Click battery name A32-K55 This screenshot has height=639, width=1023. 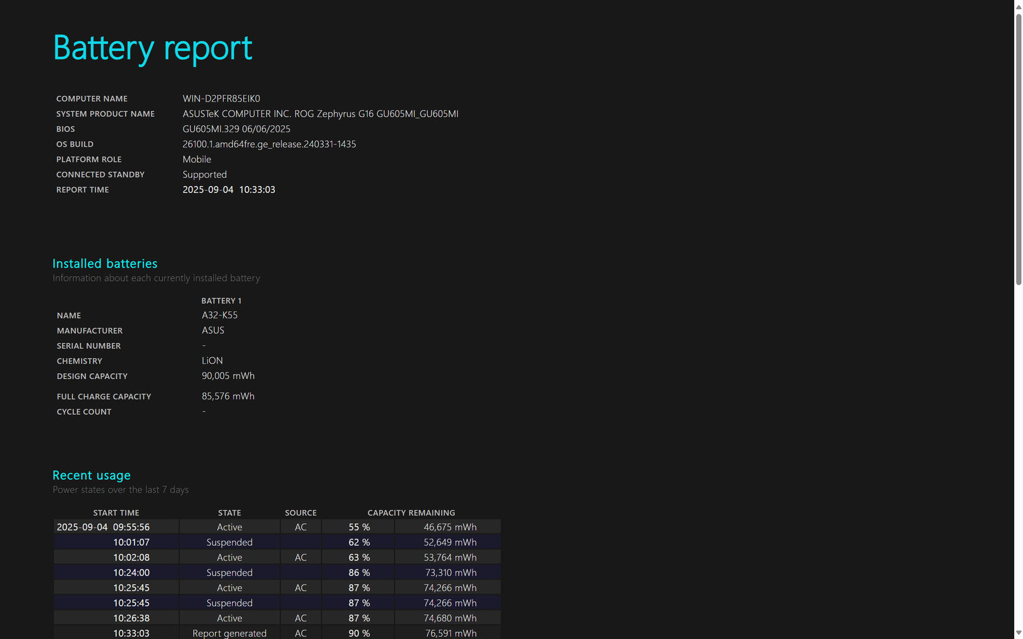pyautogui.click(x=219, y=315)
